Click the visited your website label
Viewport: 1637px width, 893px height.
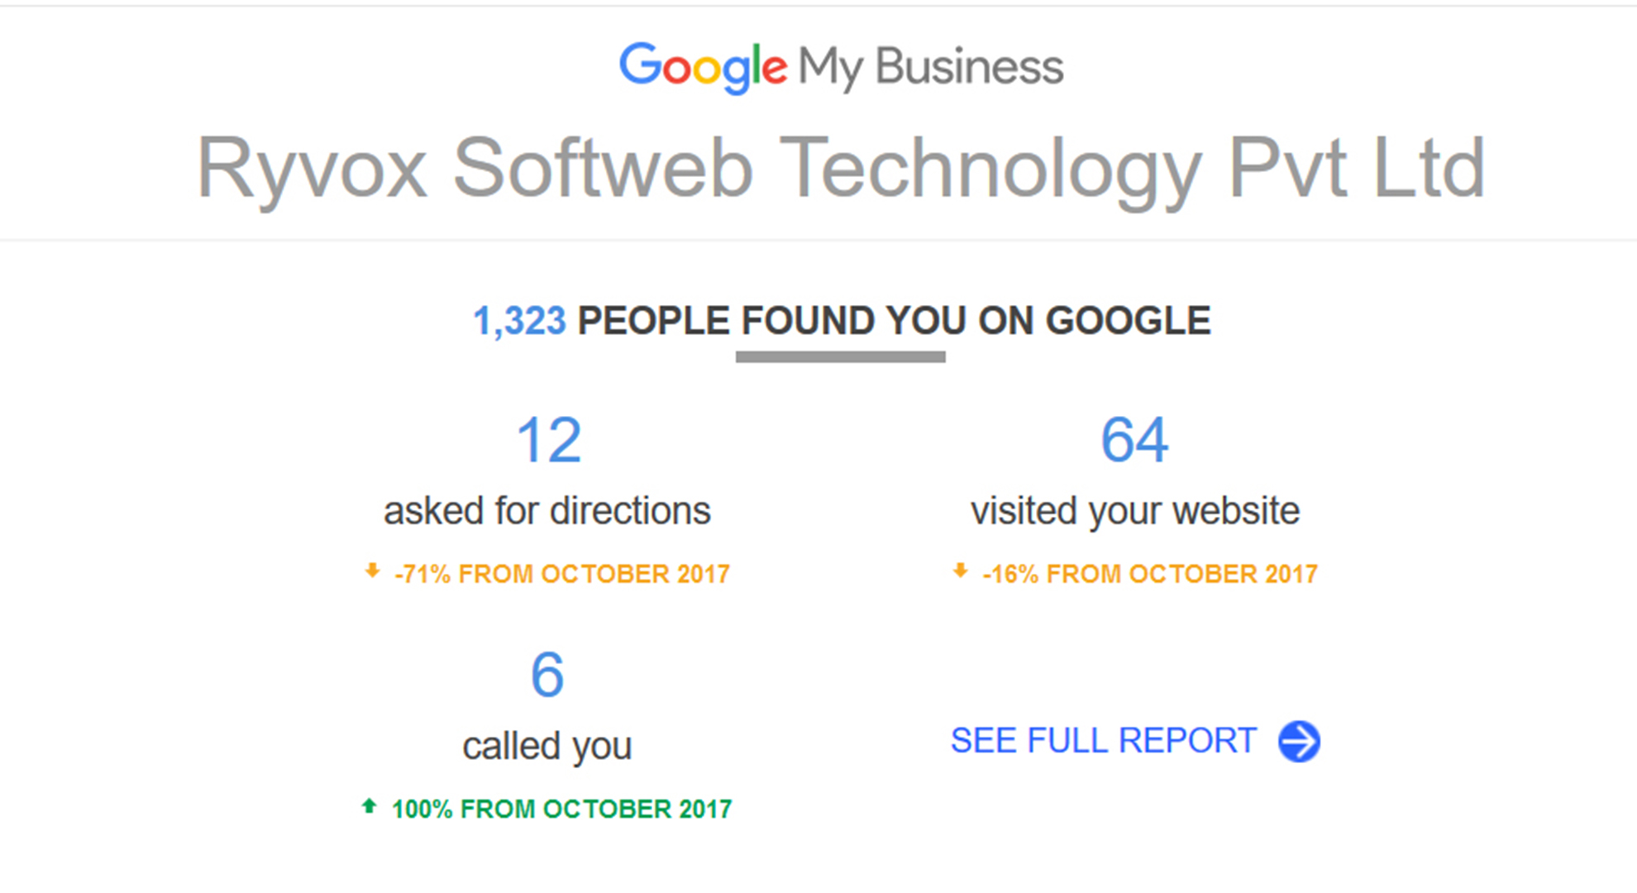1134,511
